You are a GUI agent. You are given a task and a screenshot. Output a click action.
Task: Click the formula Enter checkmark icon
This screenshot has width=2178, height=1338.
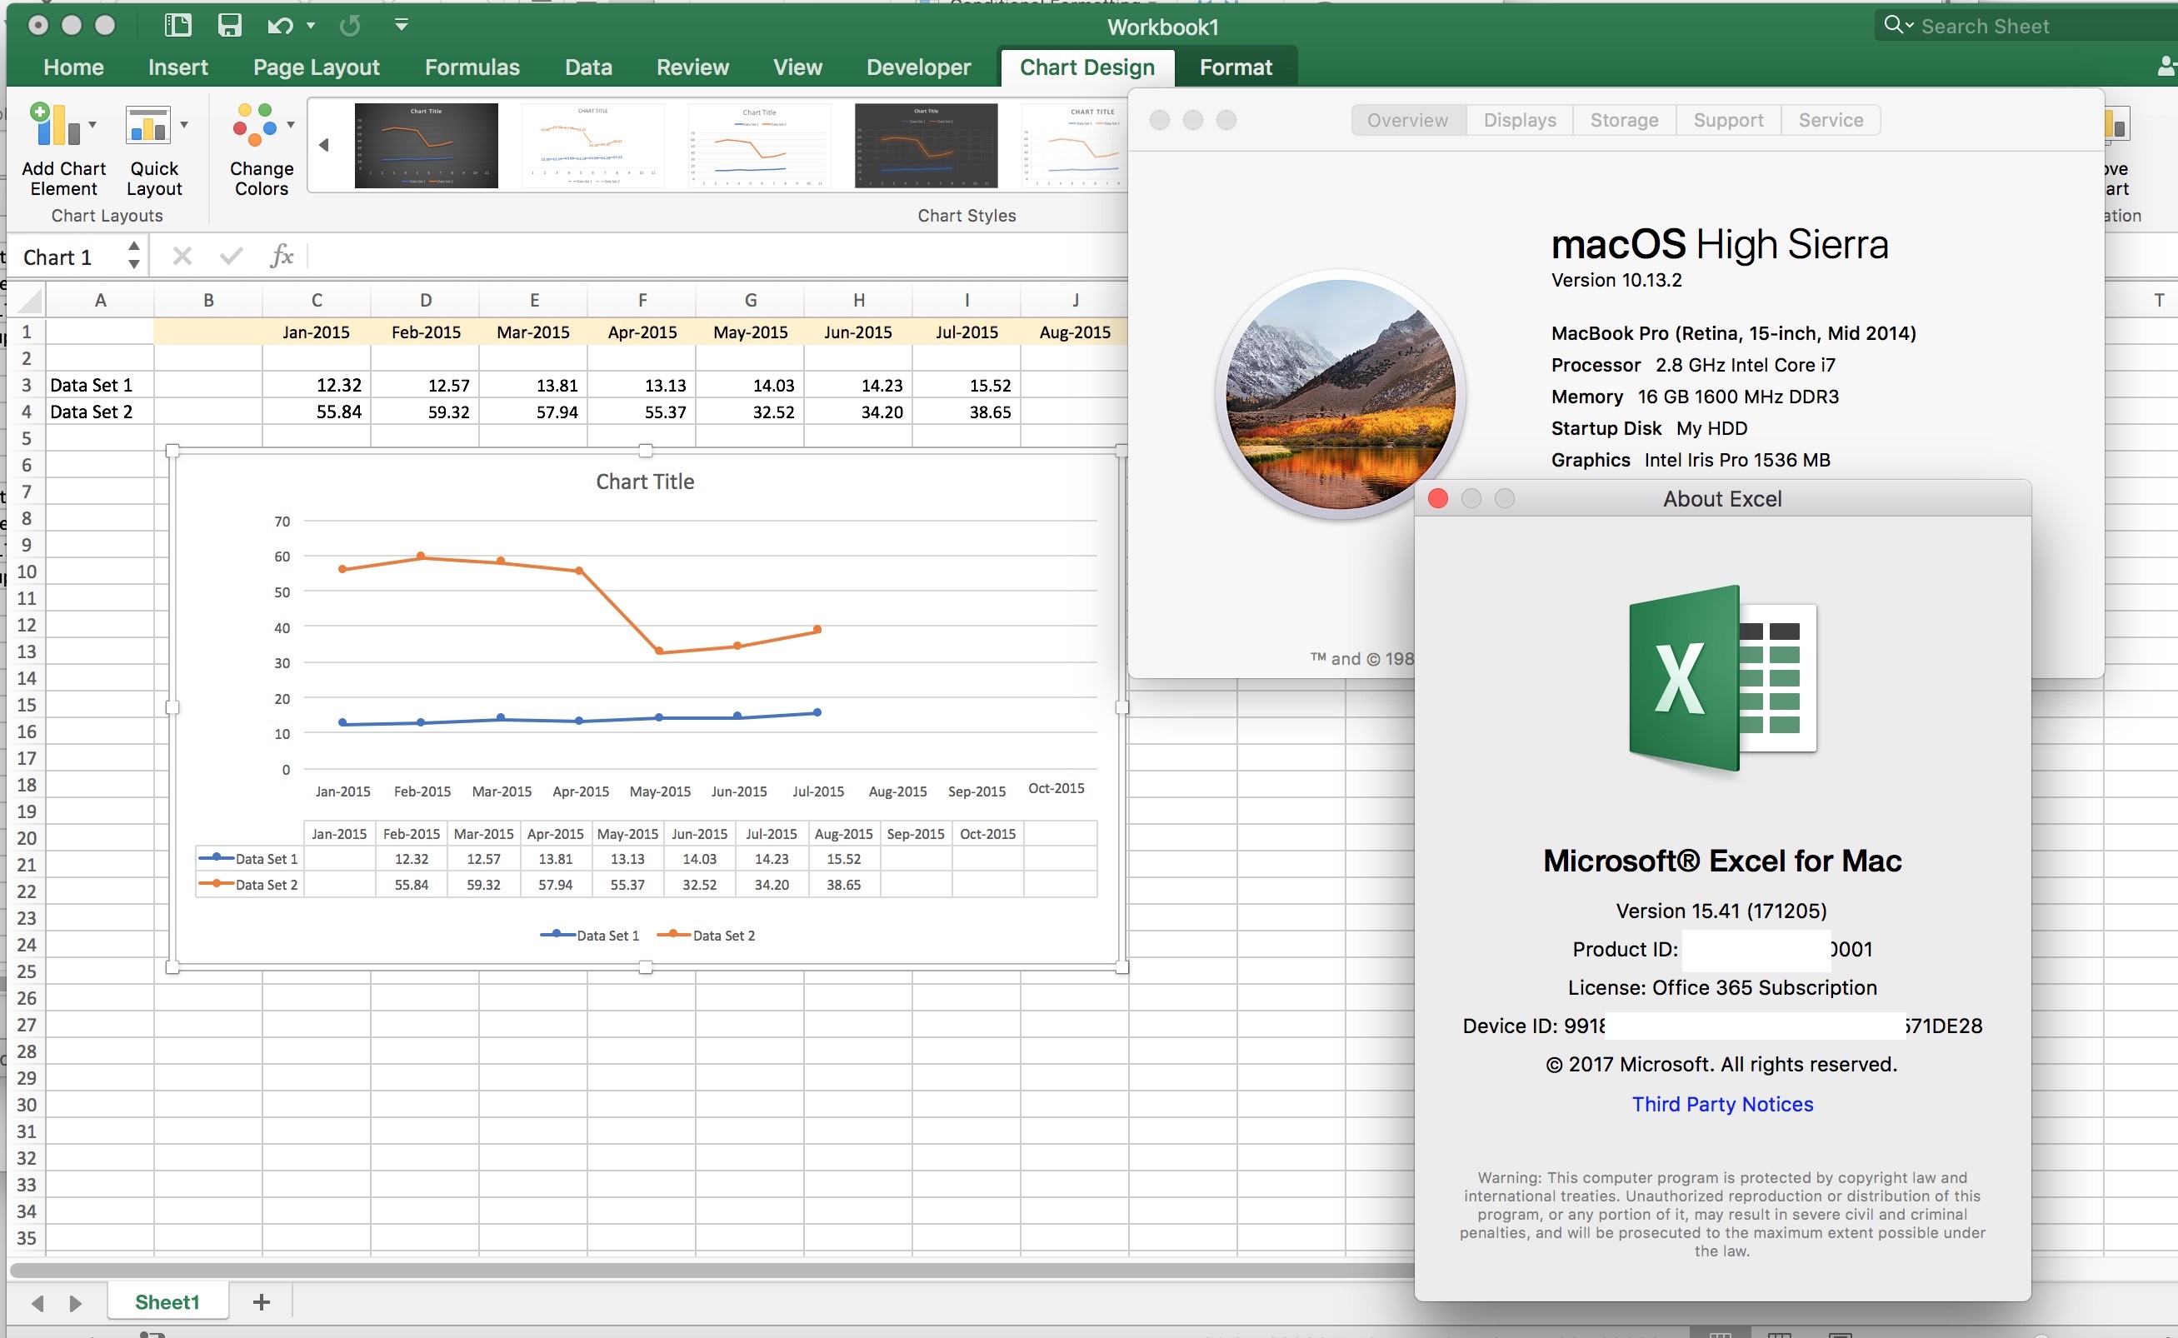click(231, 256)
